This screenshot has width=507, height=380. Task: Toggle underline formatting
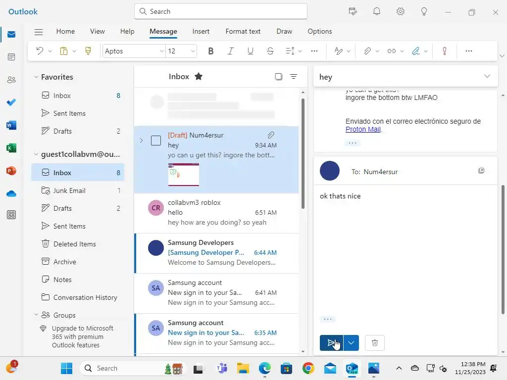pos(250,51)
